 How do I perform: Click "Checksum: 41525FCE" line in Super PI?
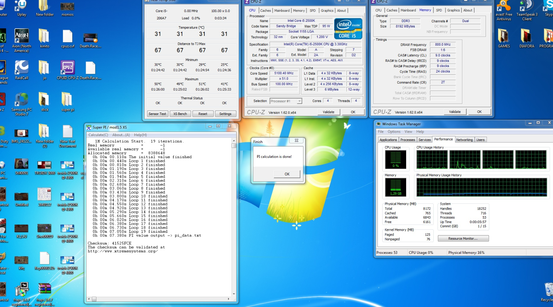point(110,243)
